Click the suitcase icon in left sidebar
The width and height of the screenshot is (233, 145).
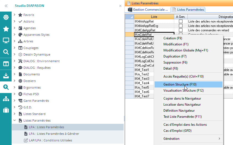pyautogui.click(x=6, y=110)
